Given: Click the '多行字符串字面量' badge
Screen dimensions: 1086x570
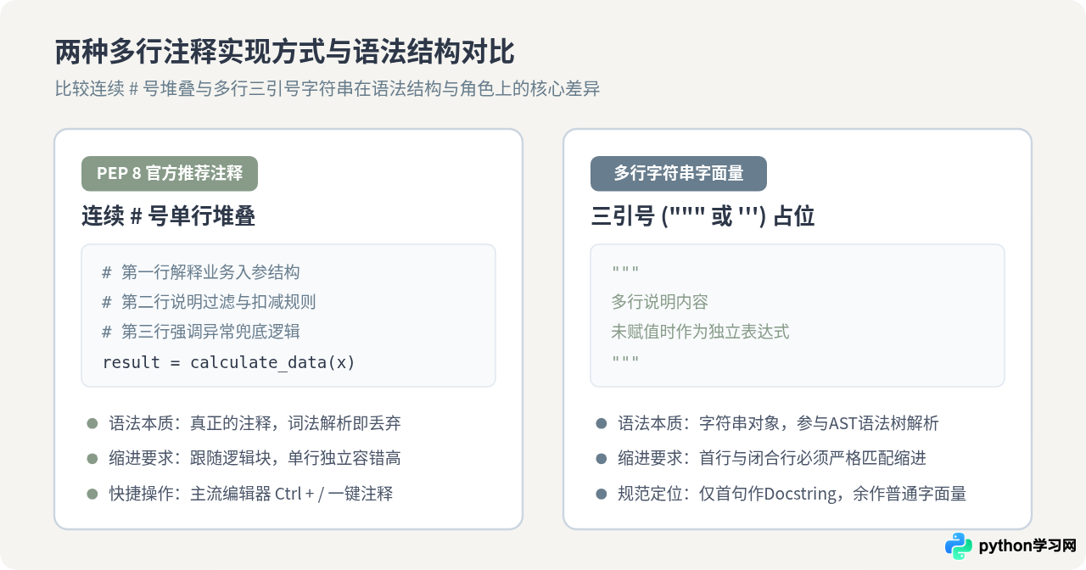Looking at the screenshot, I should [679, 173].
